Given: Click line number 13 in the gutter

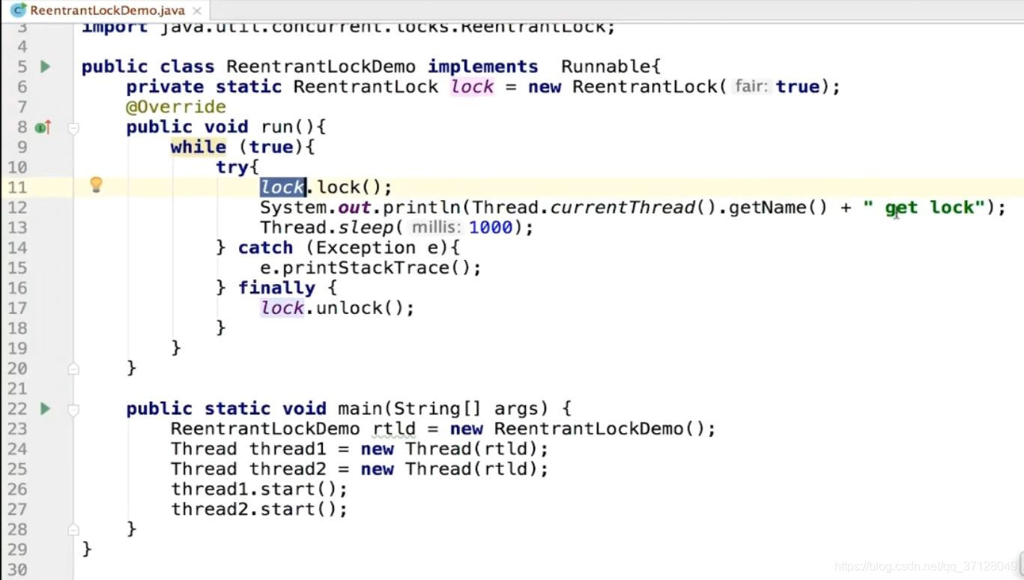Looking at the screenshot, I should (x=17, y=228).
